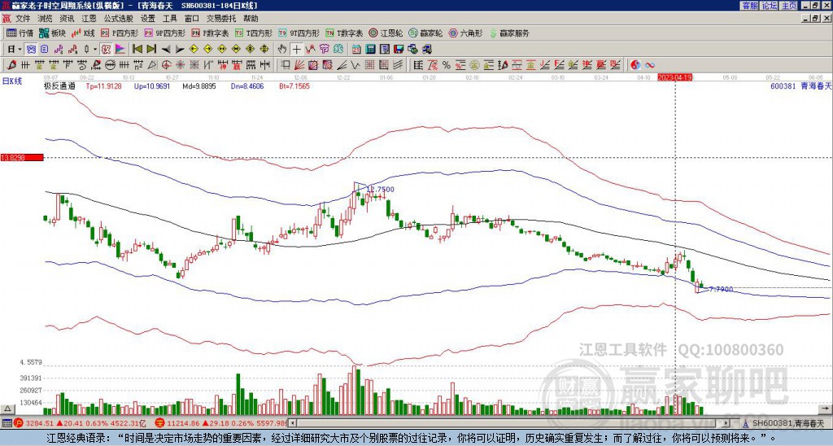
Task: Click the Md=9.8895 value
Action: (199, 85)
